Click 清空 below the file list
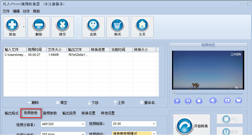 (x=62, y=102)
